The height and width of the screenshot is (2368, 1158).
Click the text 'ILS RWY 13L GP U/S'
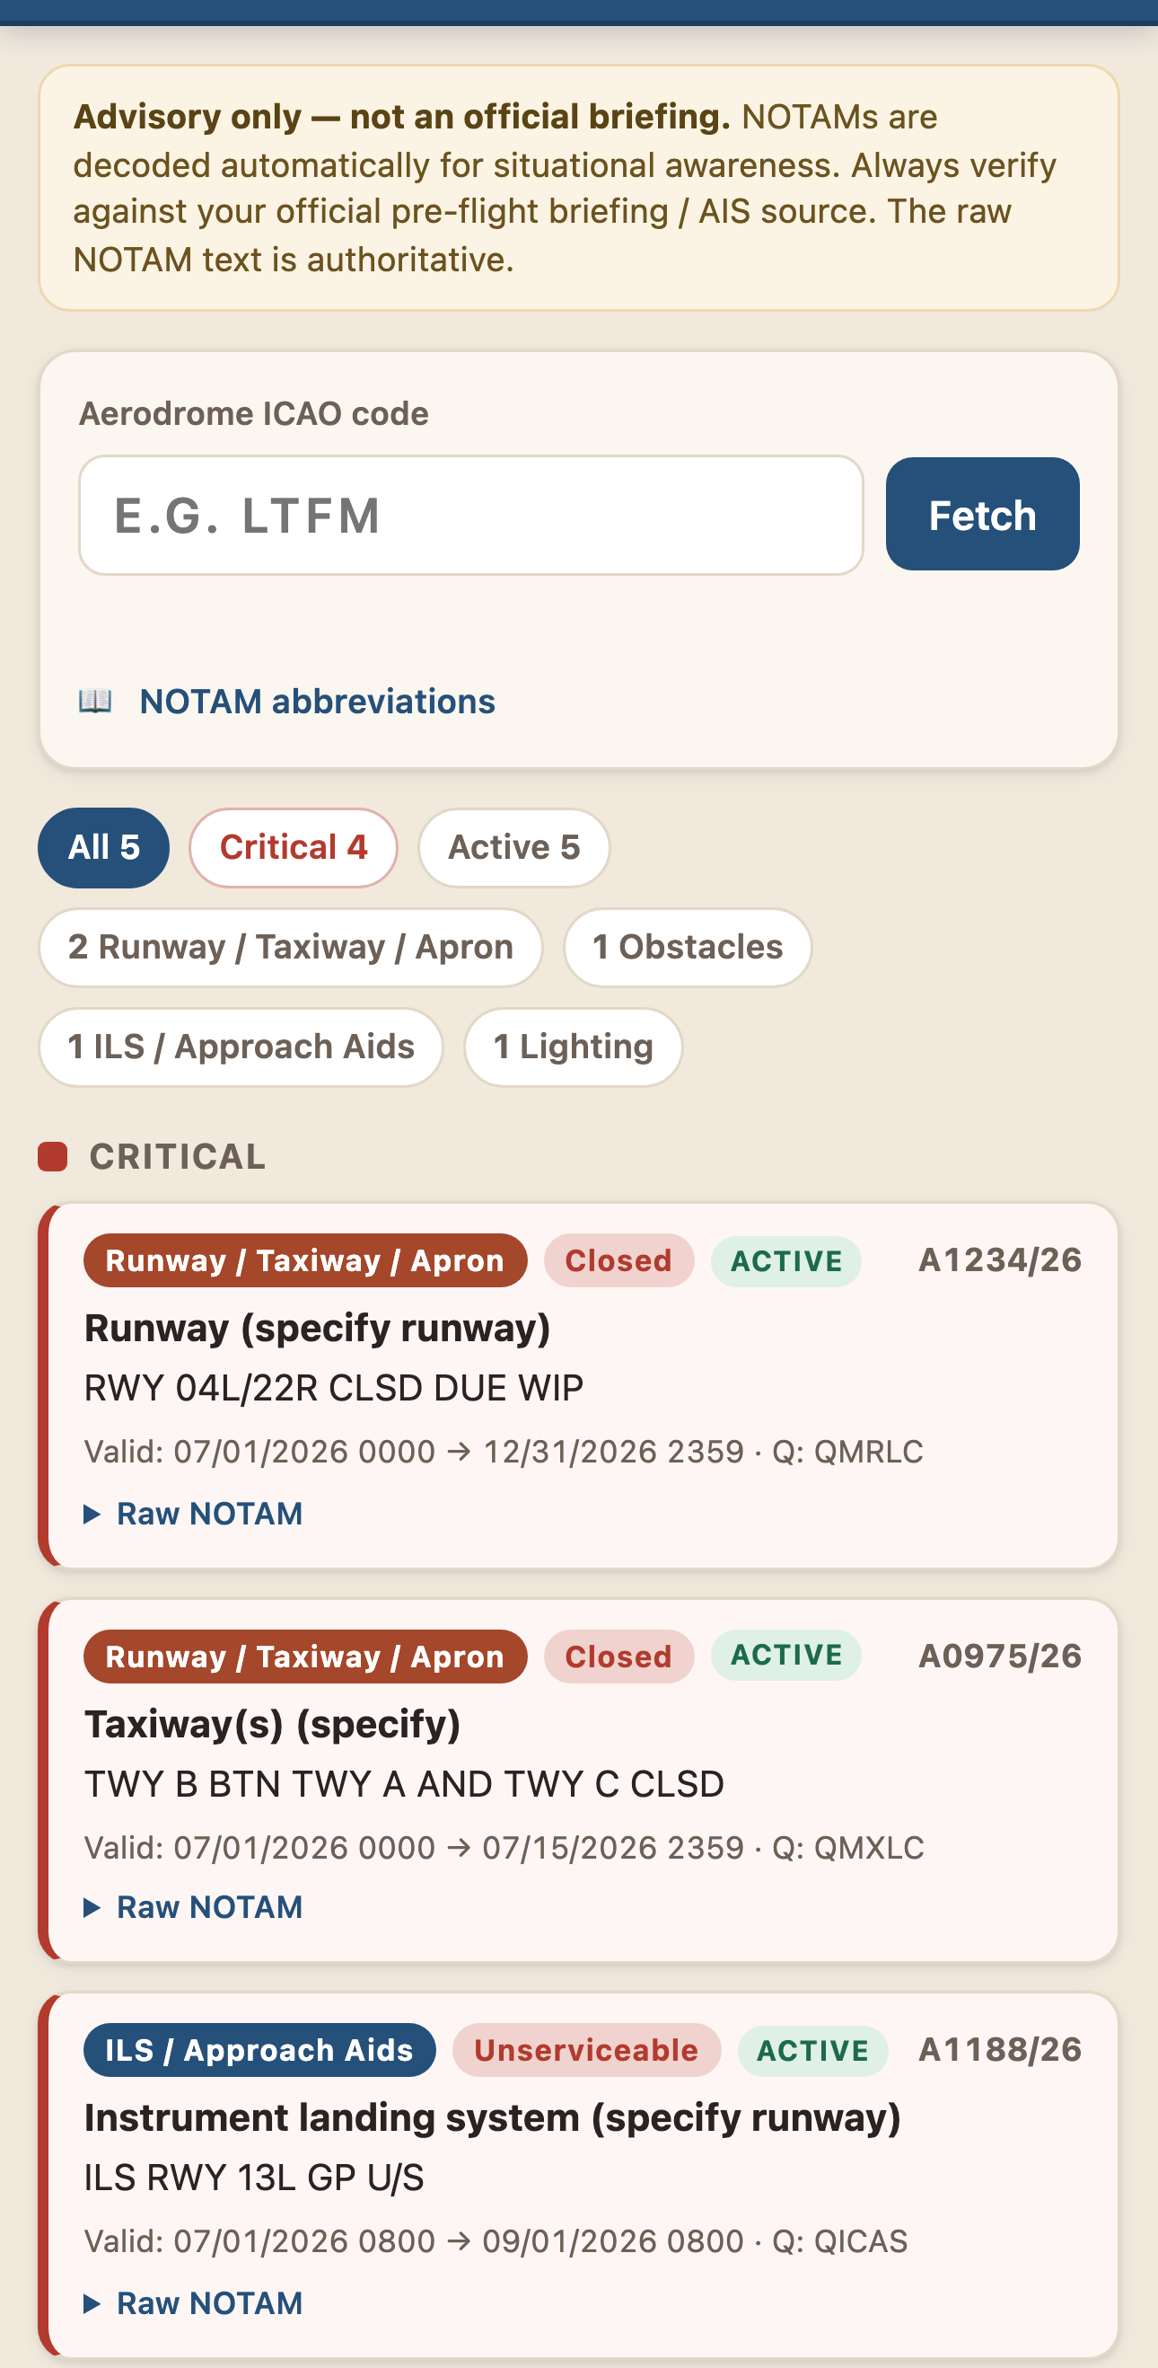(254, 2178)
